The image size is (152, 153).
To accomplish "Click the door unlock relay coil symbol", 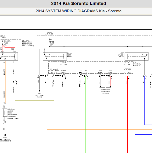I will pyautogui.click(x=128, y=56).
